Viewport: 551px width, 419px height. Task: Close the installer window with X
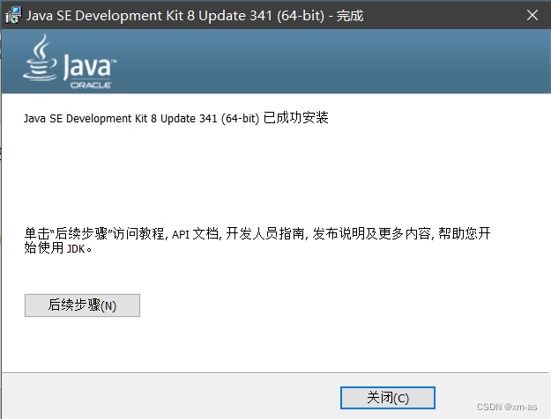532,15
